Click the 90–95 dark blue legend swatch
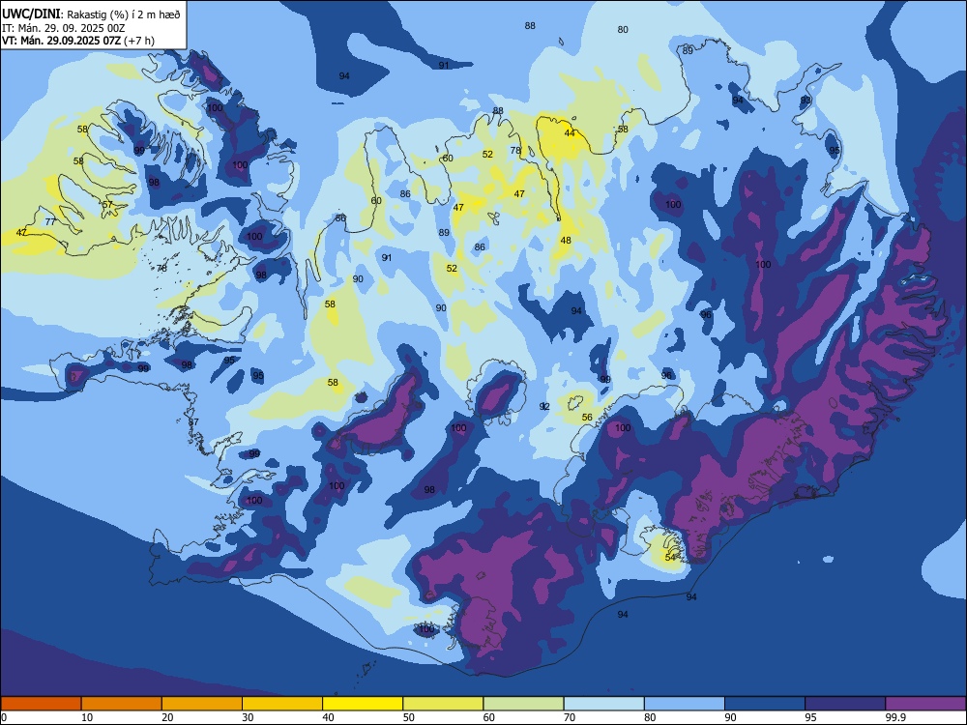This screenshot has height=725, width=967. point(765,704)
